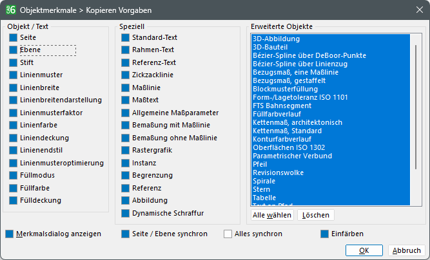Disable the Füllfarbe option
Screen dimensions: 430x260
click(13, 188)
